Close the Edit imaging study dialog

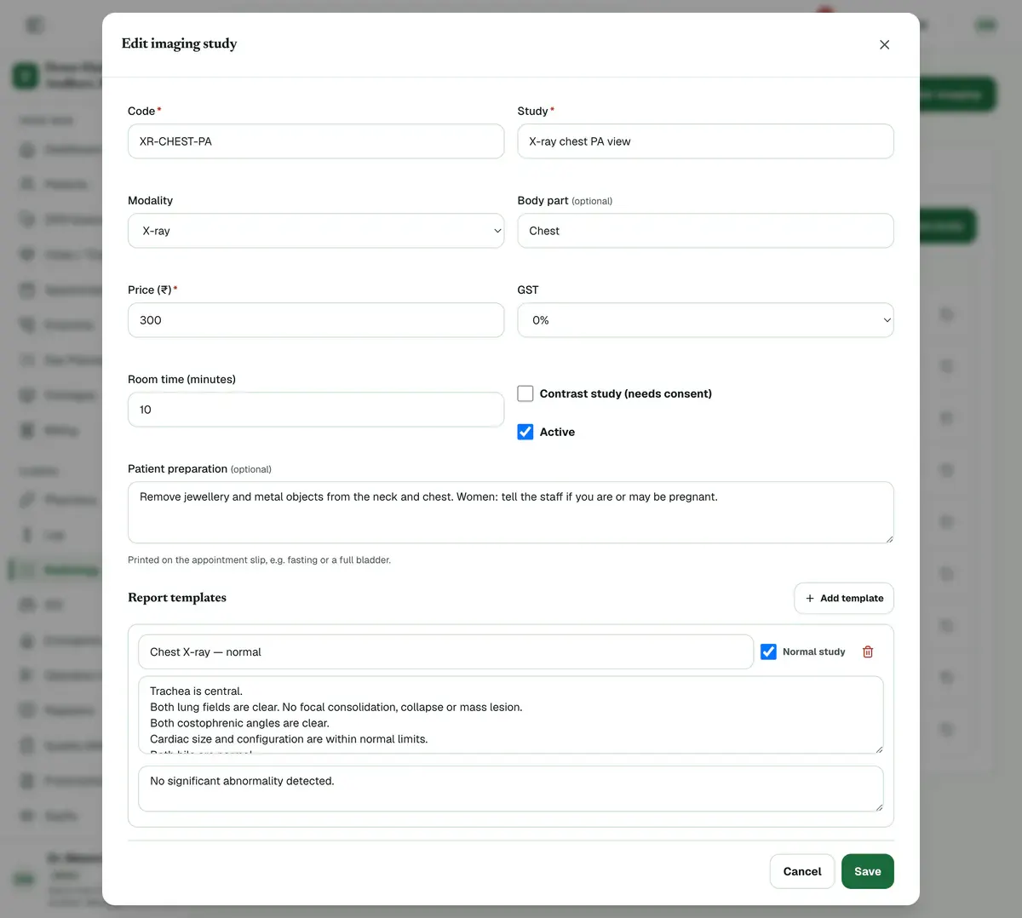[x=884, y=44]
